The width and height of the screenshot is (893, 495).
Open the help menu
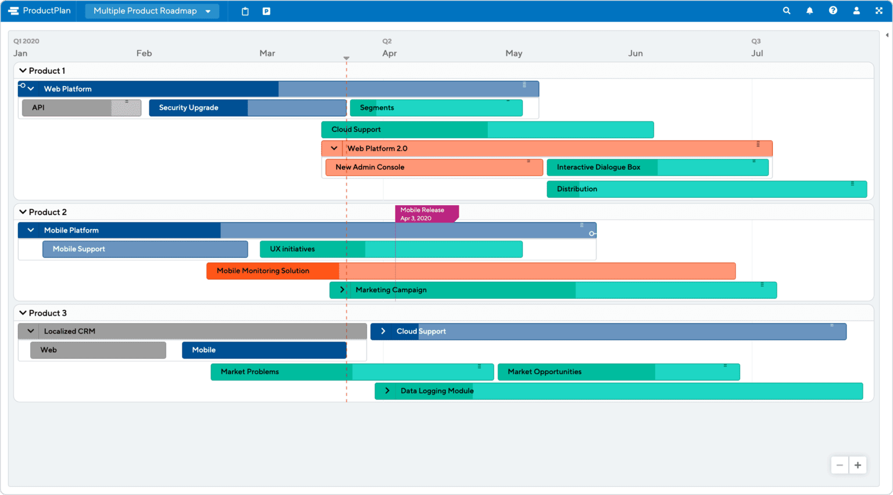tap(833, 10)
